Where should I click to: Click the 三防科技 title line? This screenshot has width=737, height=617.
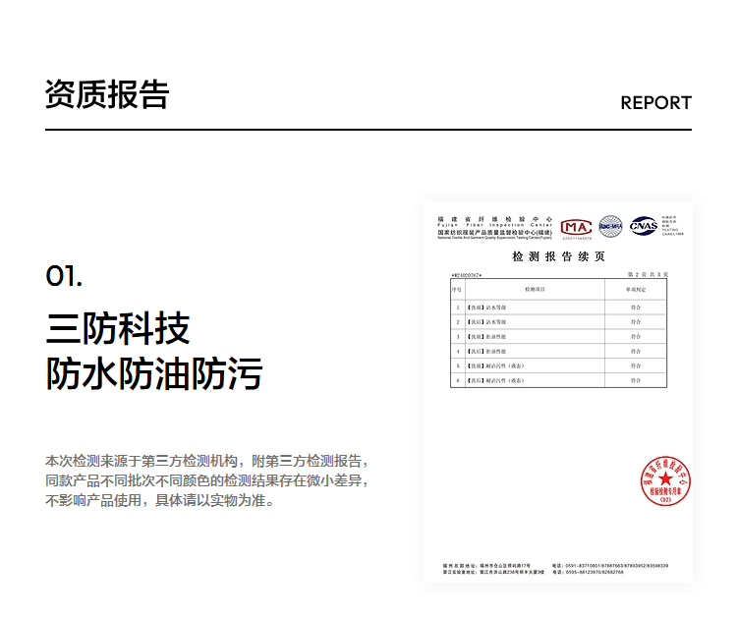pos(118,328)
